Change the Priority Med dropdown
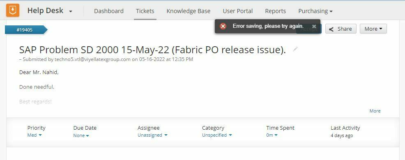Viewport: 405px width, 160px height. (35, 135)
